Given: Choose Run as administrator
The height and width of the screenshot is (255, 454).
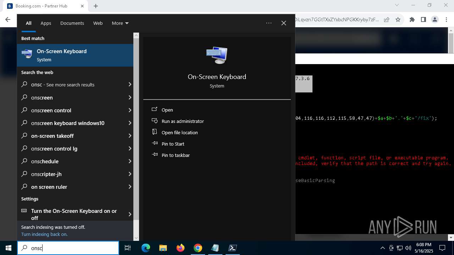Looking at the screenshot, I should click(183, 121).
